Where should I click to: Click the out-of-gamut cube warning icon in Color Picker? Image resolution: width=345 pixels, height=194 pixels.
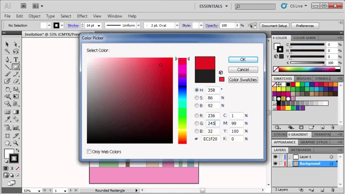221,72
